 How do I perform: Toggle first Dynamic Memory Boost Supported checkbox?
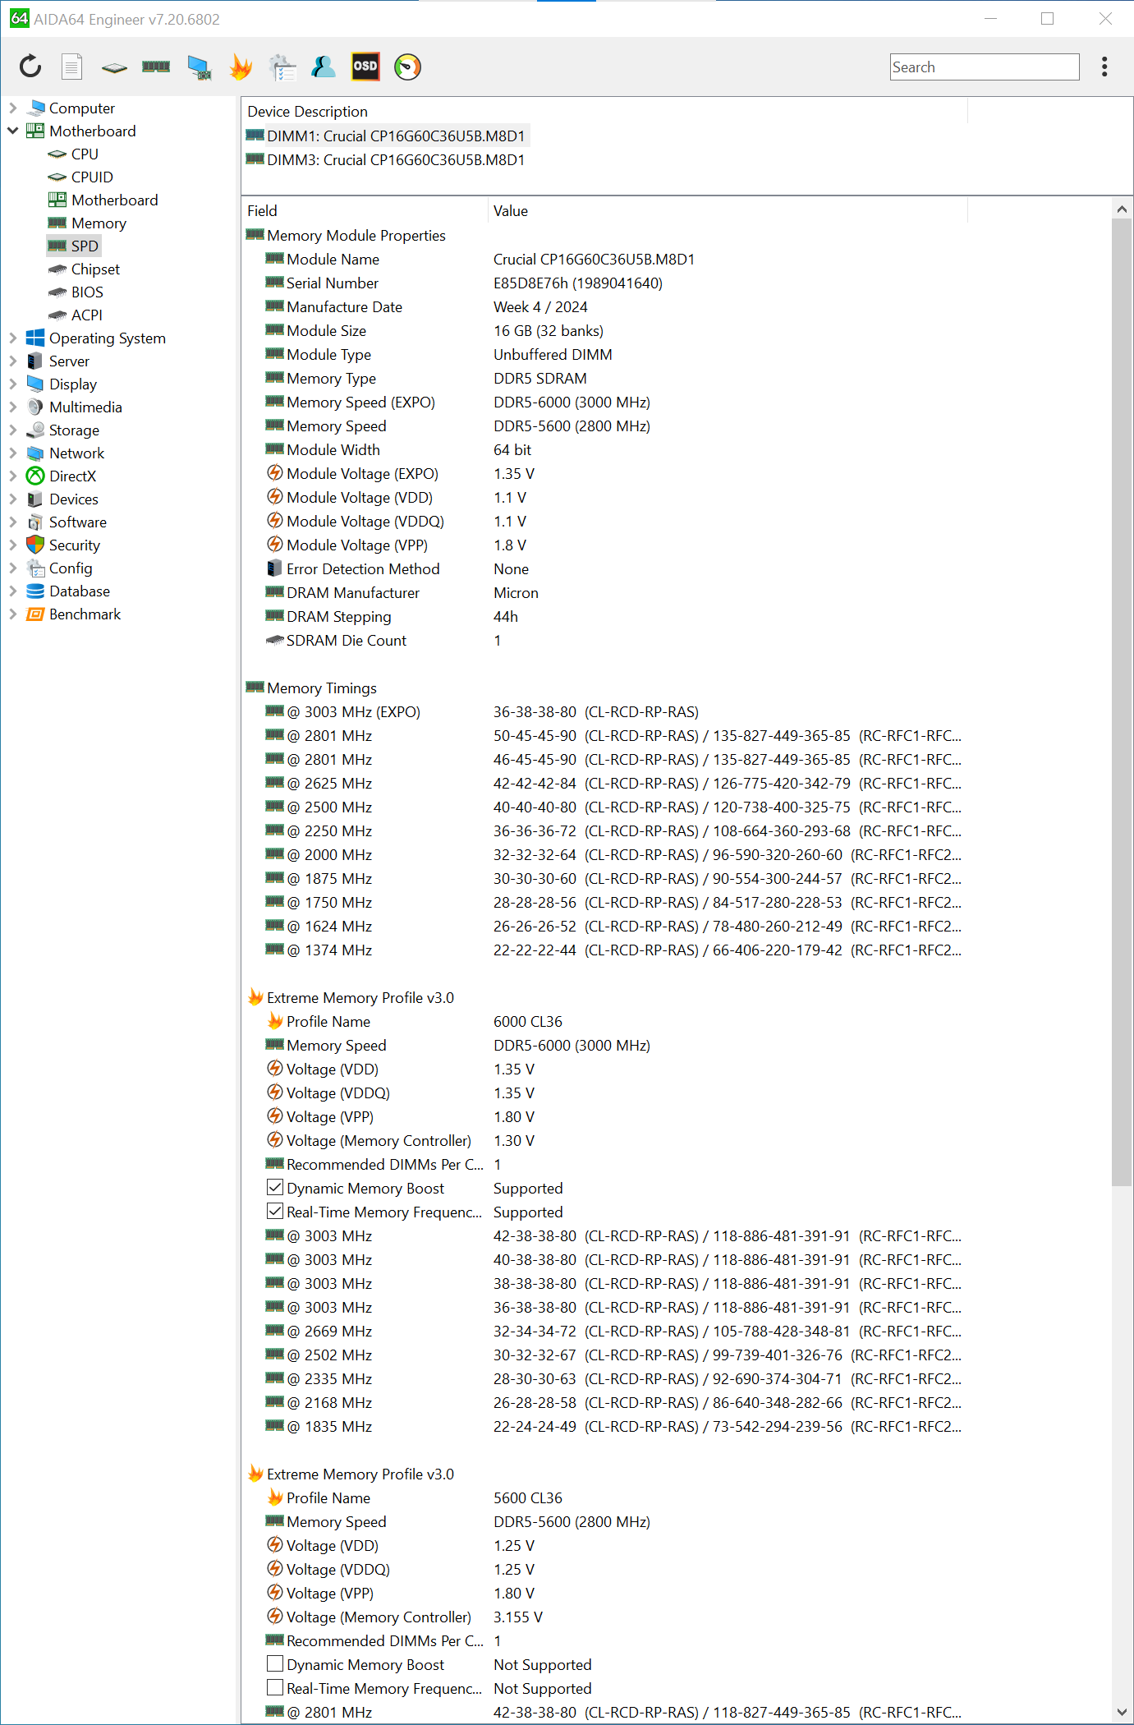[x=275, y=1188]
